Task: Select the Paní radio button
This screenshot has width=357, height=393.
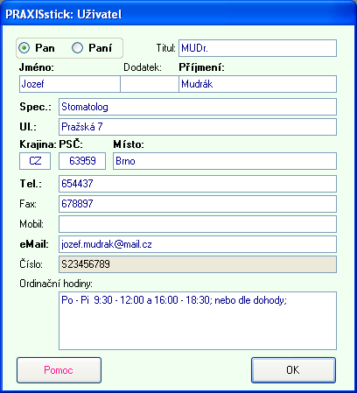Action: tap(77, 48)
